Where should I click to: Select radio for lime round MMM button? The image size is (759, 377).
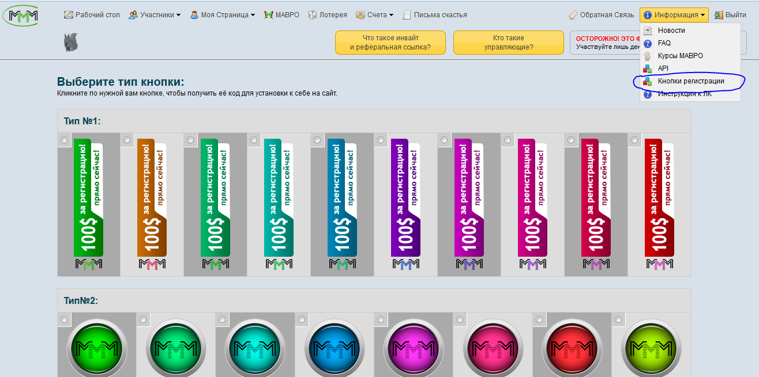[619, 319]
